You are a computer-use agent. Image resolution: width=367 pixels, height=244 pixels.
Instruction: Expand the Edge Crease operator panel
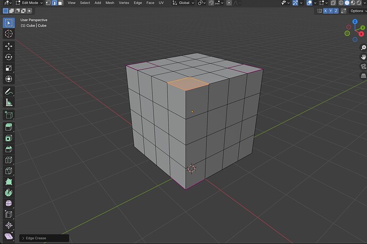[x=44, y=238]
